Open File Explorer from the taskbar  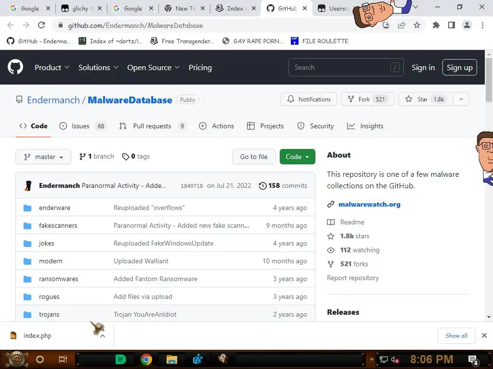(x=172, y=359)
